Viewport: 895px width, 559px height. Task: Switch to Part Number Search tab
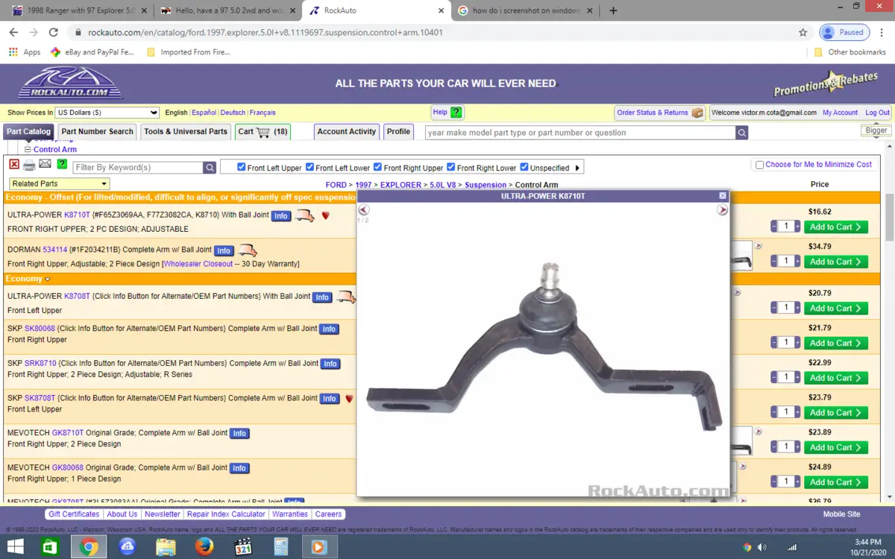tap(98, 132)
